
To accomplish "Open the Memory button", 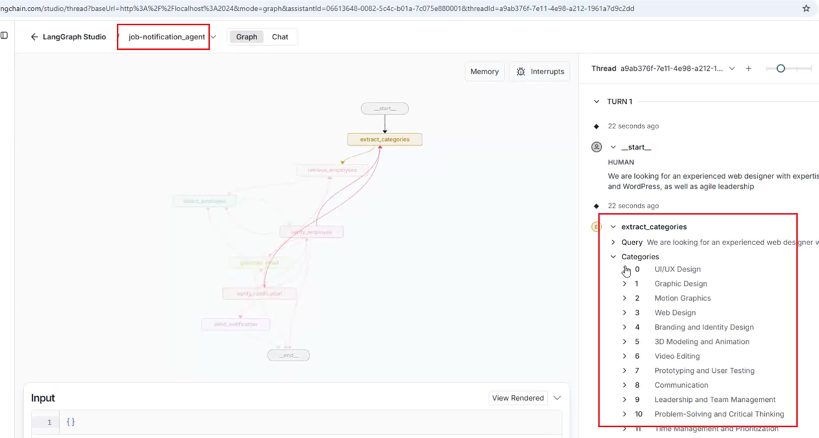I will click(484, 72).
